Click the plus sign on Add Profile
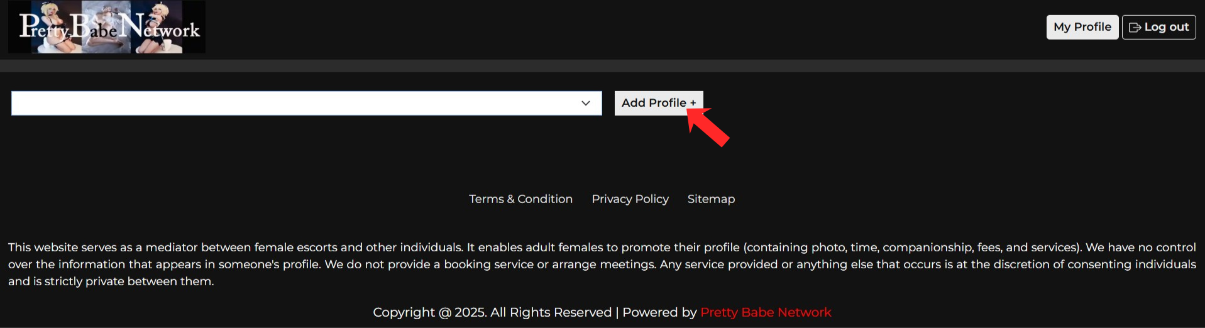1205x328 pixels. tap(693, 103)
